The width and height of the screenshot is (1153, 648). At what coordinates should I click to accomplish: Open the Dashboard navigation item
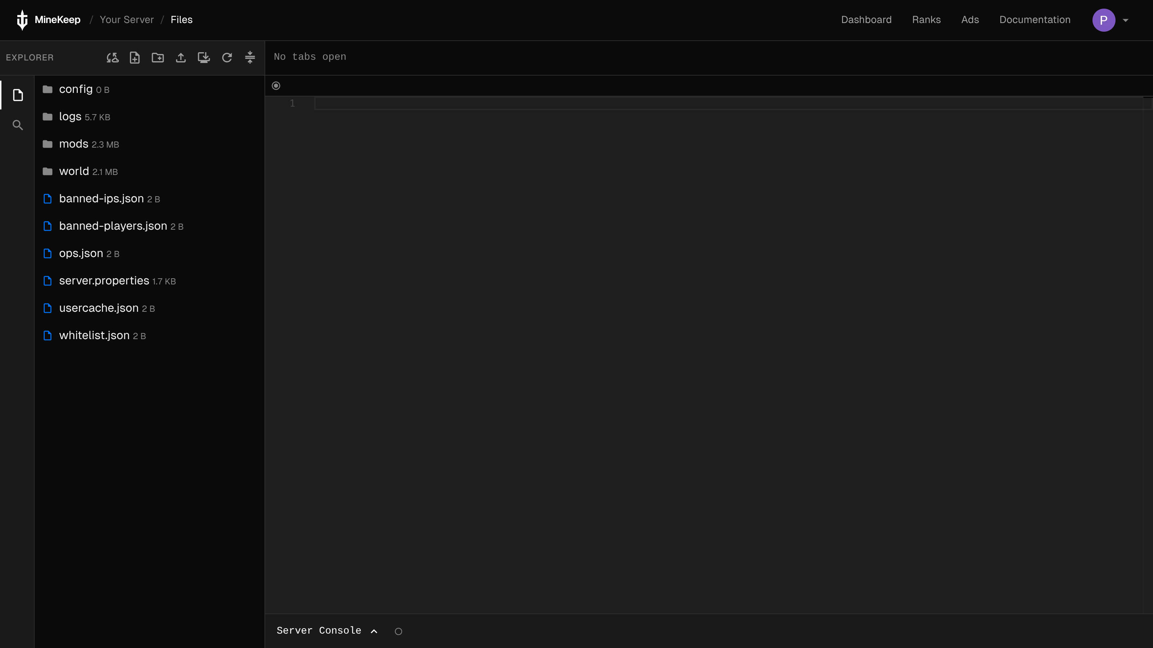click(x=866, y=20)
